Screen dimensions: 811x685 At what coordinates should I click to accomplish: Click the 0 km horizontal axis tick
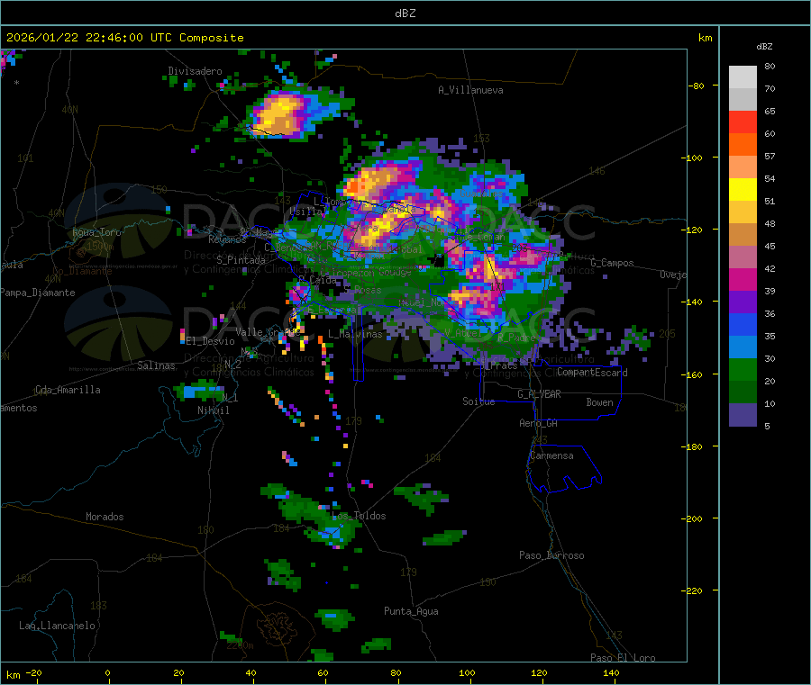107,673
